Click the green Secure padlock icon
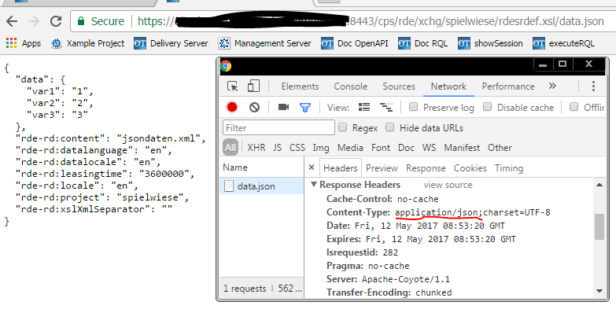The image size is (616, 309). 81,21
